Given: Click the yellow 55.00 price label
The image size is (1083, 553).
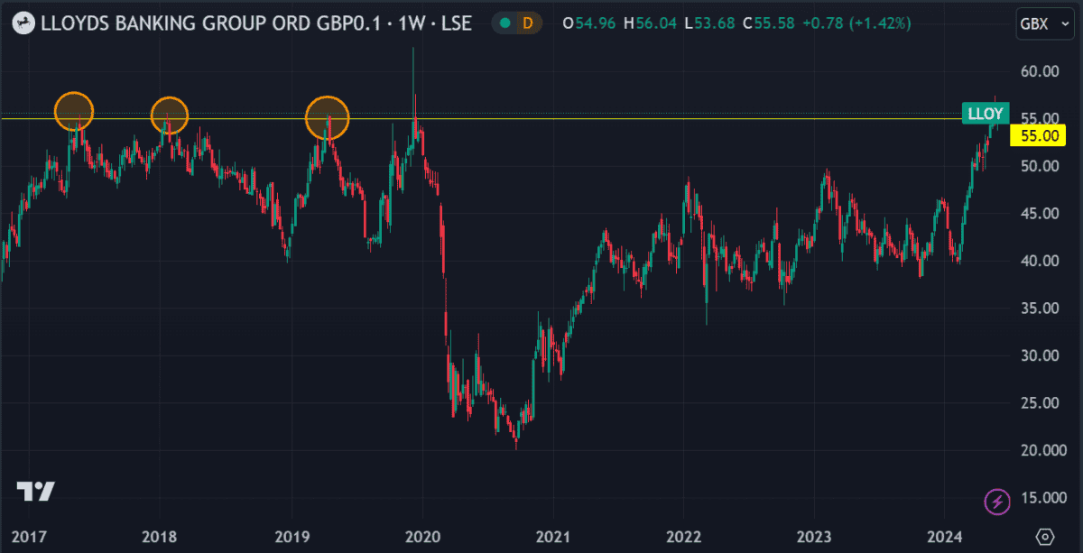Looking at the screenshot, I should click(1038, 136).
